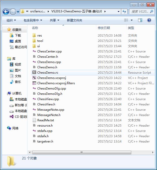This screenshot has width=157, height=170.
Task: Select the ChessDemo.vcxproj project icon
Action: (x=34, y=78)
